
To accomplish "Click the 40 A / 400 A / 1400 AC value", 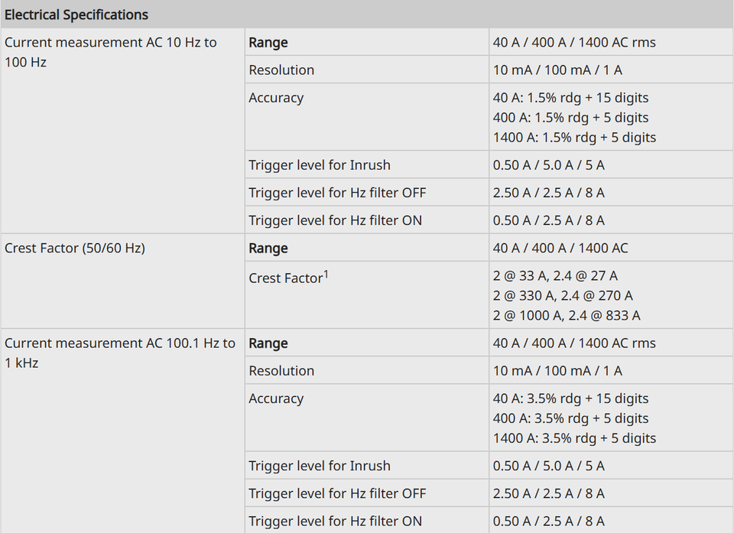I will 560,248.
